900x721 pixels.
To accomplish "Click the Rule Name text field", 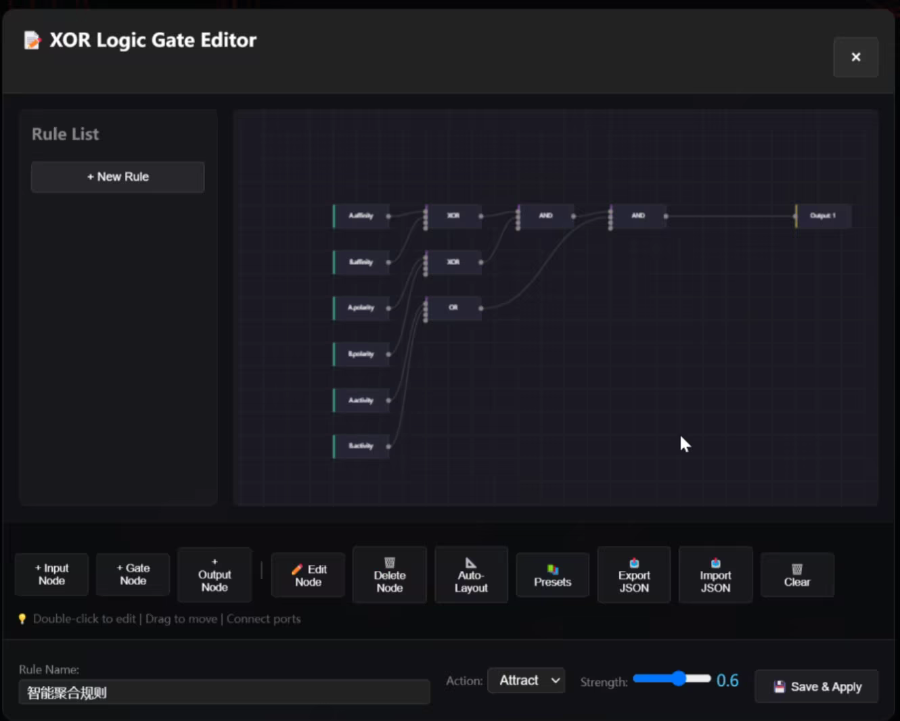I will click(x=224, y=692).
